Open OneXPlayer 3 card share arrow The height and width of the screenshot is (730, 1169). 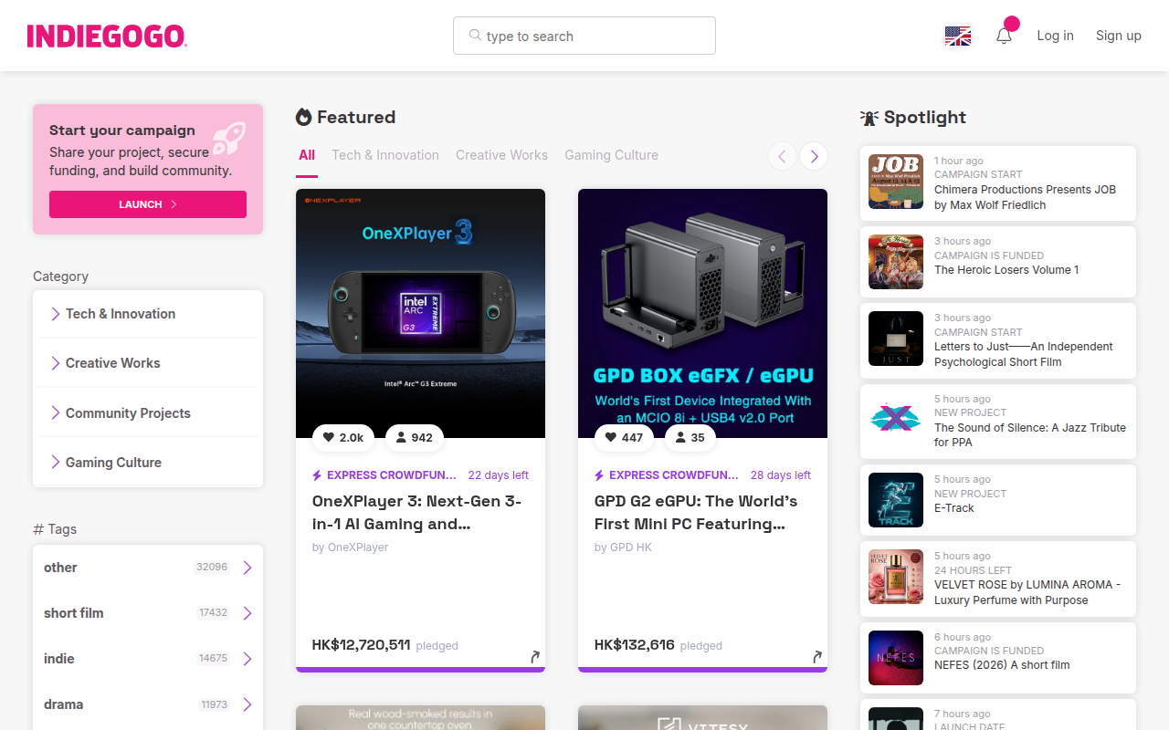[x=535, y=656]
